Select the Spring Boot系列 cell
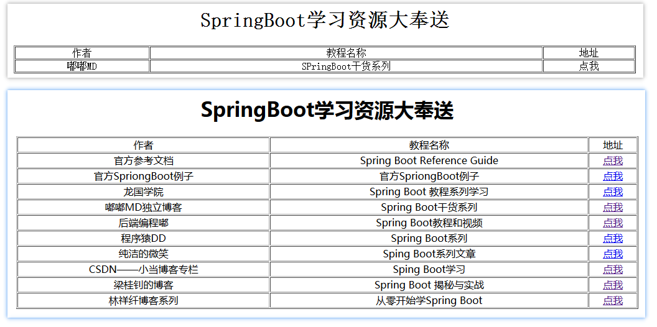Image resolution: width=657 pixels, height=327 pixels. click(429, 238)
